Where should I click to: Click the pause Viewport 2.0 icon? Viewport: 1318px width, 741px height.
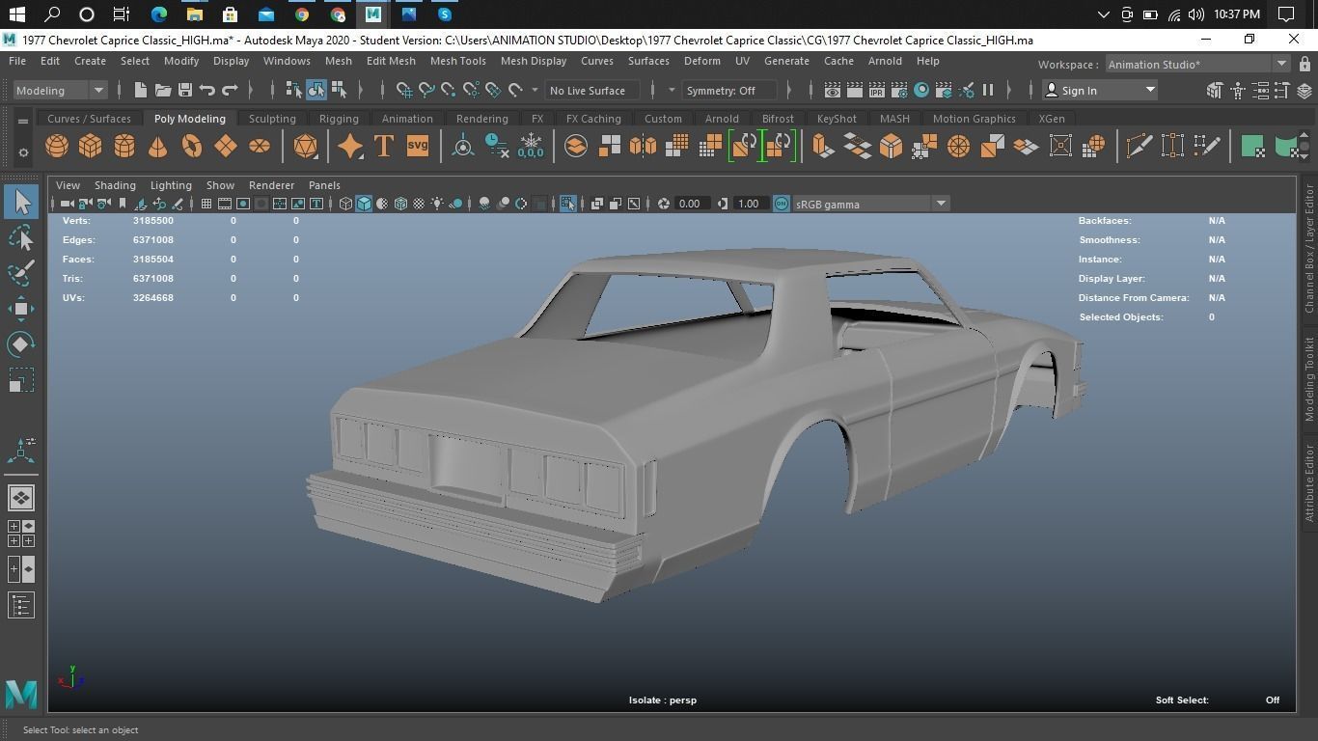988,91
